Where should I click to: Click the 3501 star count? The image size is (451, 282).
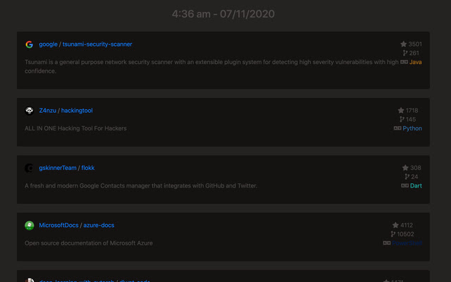coord(415,44)
